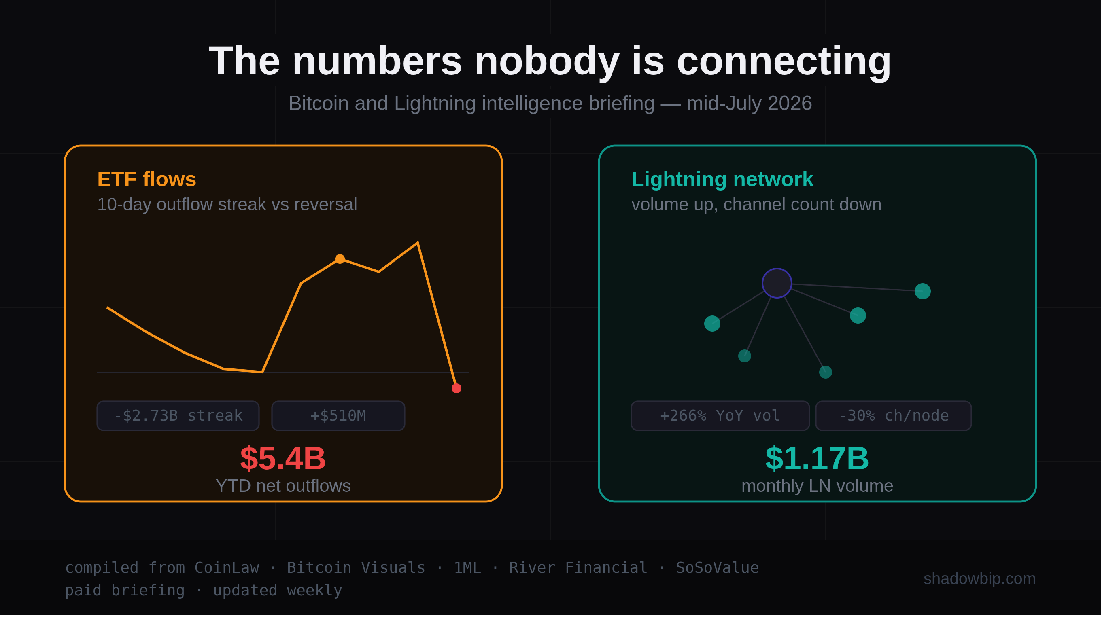Click the 'compiled from CoinLaw' sources line
Screen dimensions: 1117x631
(x=412, y=567)
